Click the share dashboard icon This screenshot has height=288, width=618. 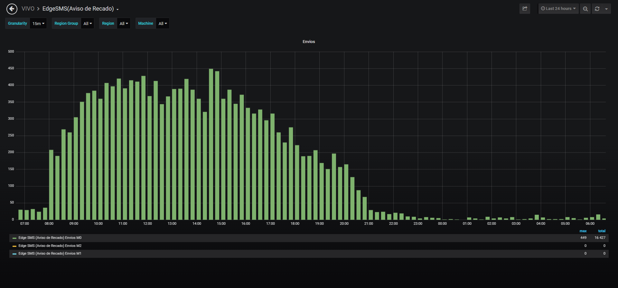pyautogui.click(x=525, y=9)
